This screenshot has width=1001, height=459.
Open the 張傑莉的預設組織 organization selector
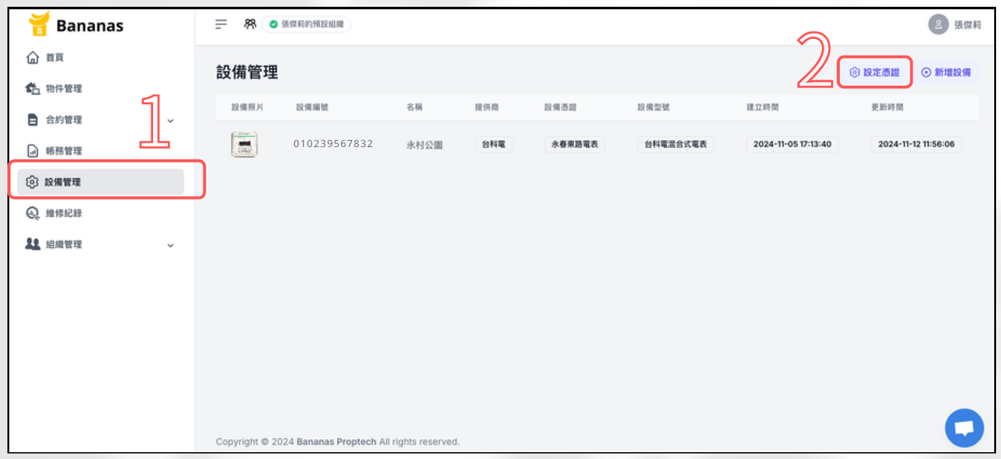307,24
